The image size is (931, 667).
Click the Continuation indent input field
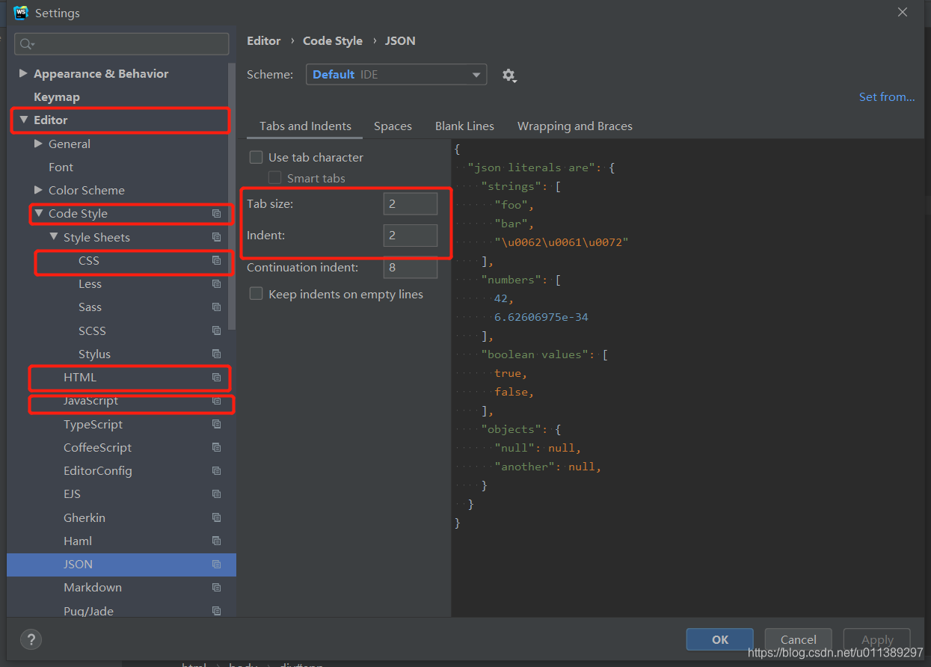(411, 268)
